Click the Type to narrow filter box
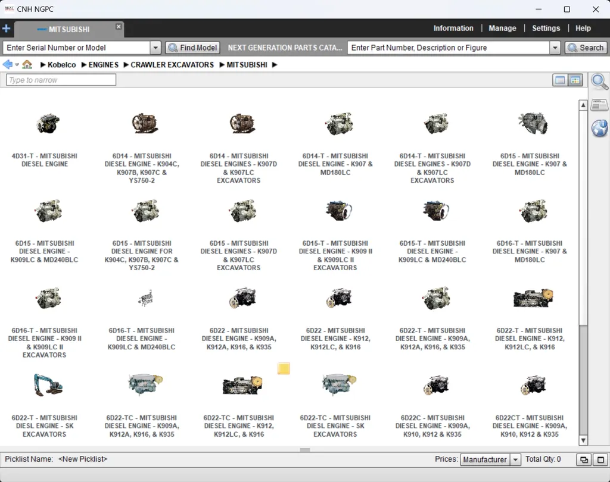 (x=61, y=80)
